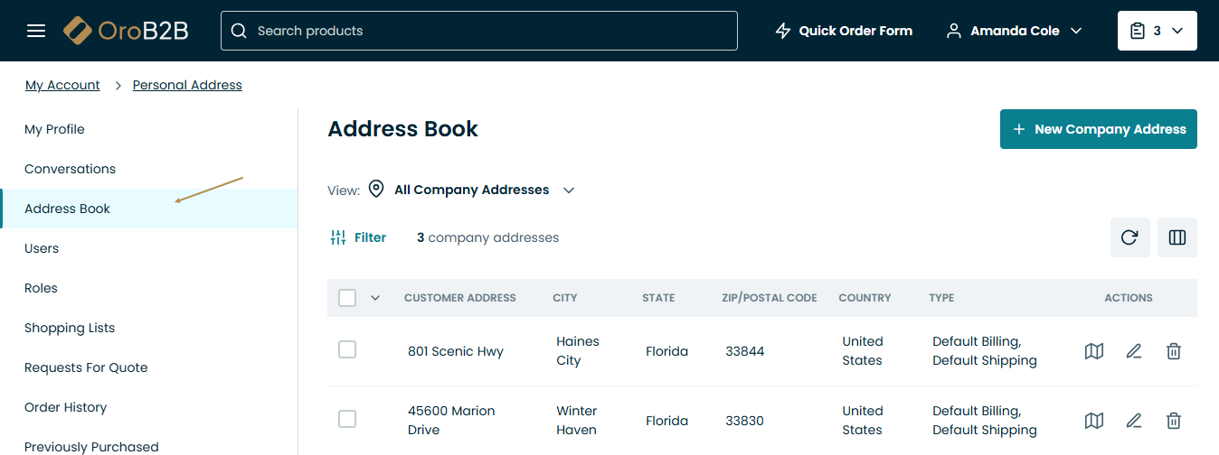Edit the 801 Scenic Hwy address
This screenshot has width=1219, height=455.
[x=1134, y=351]
